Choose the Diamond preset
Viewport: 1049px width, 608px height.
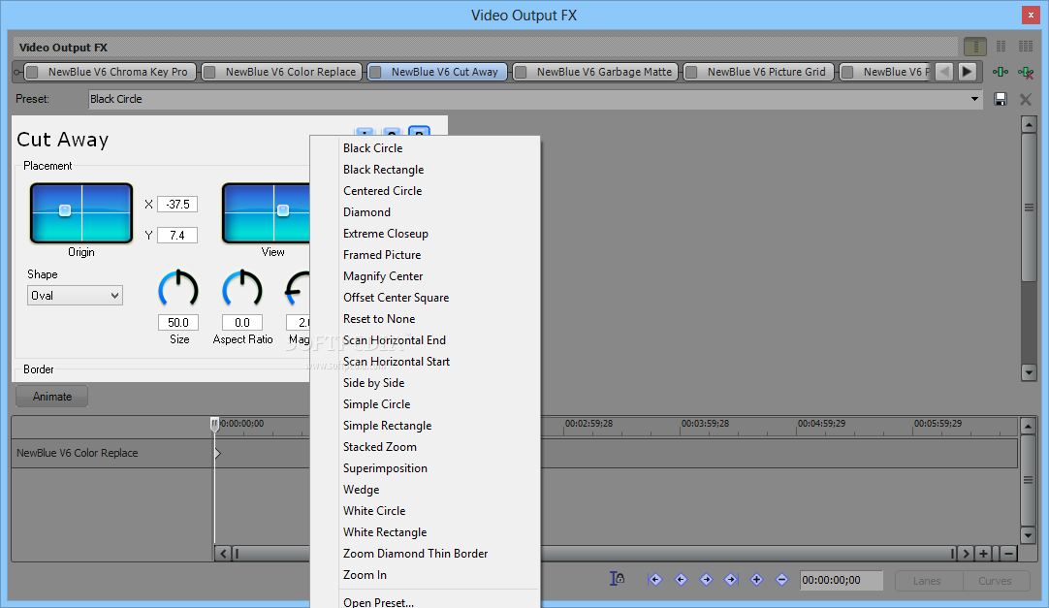pos(366,212)
